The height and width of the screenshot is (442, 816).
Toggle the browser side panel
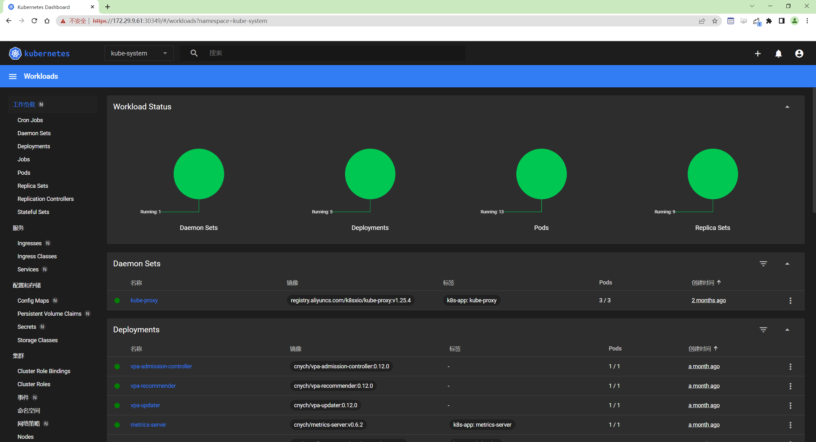pyautogui.click(x=782, y=21)
